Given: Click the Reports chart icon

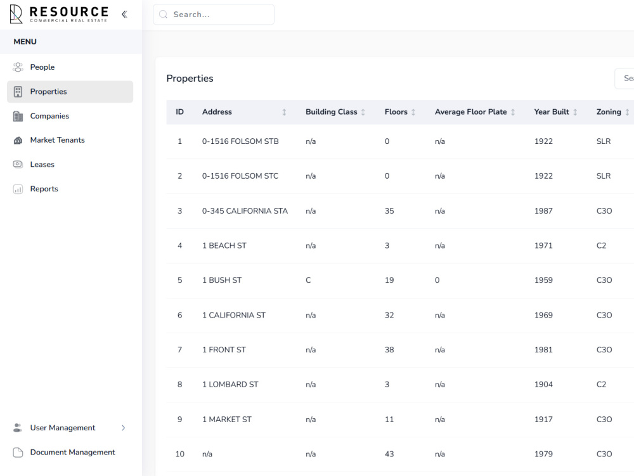Looking at the screenshot, I should click(18, 189).
